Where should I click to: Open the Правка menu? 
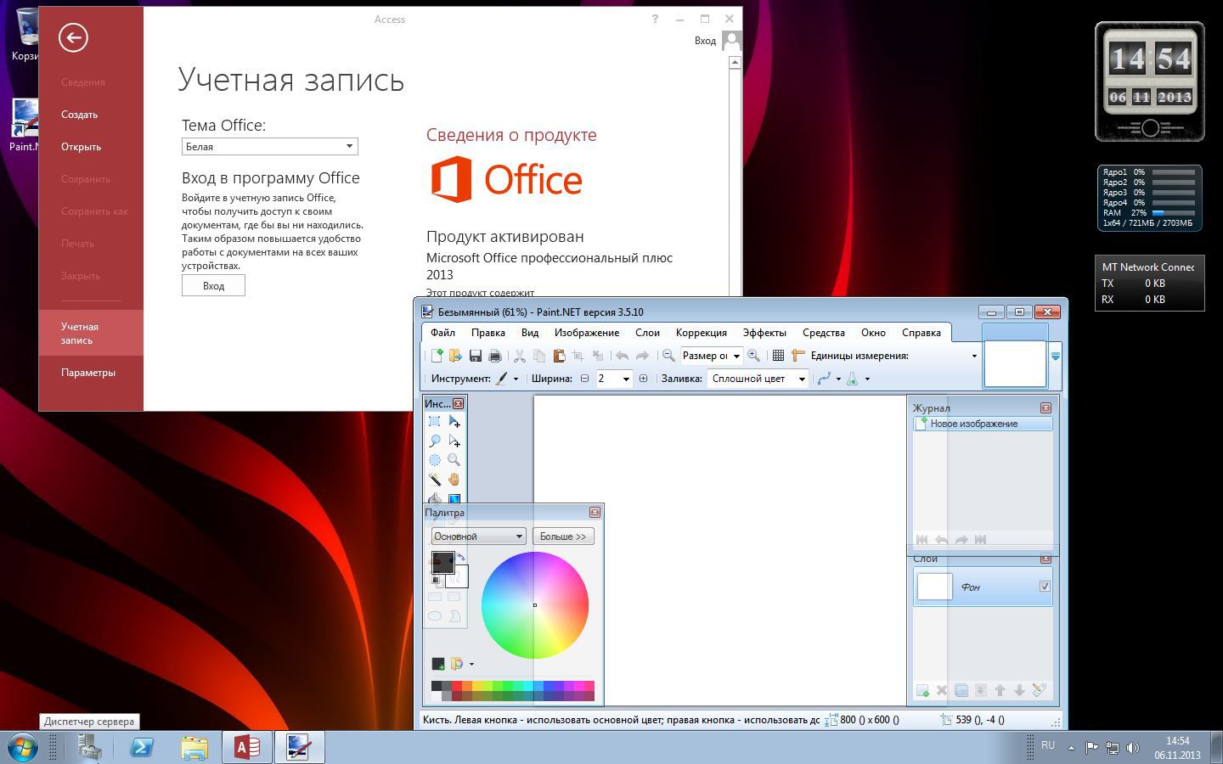[488, 333]
